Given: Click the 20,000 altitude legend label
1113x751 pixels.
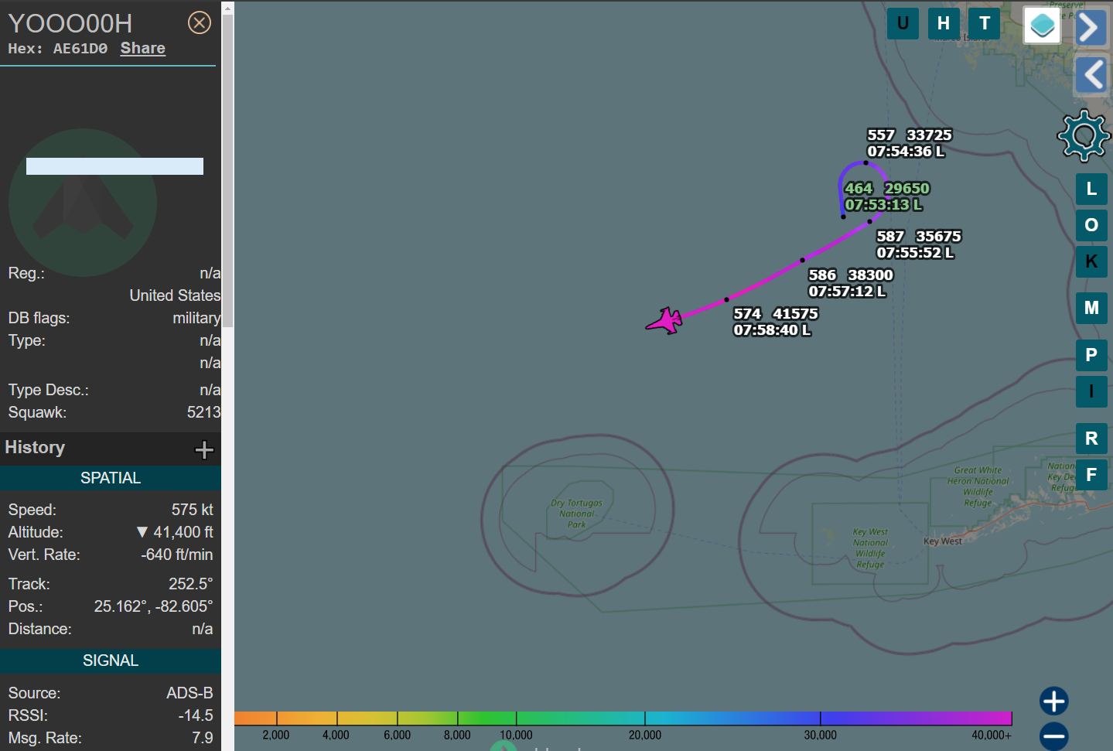Looking at the screenshot, I should [645, 735].
